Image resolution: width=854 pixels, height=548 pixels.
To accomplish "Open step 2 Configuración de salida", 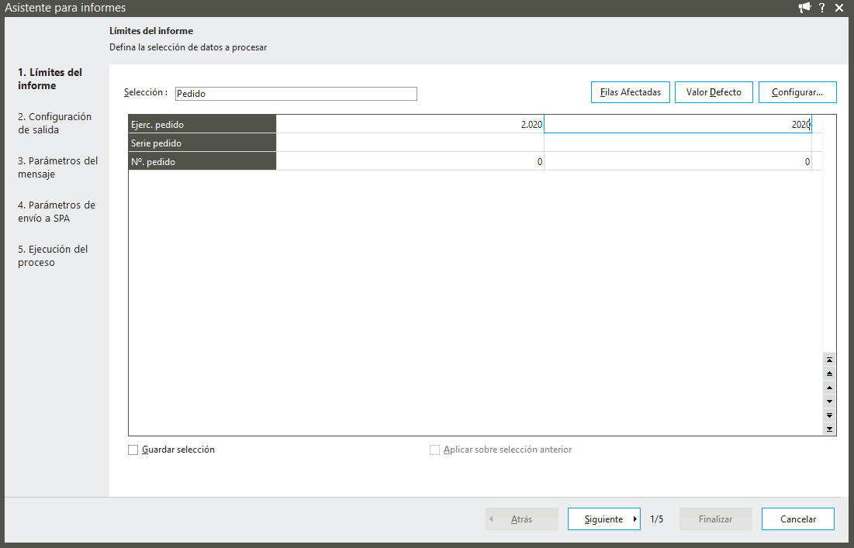I will coord(54,123).
